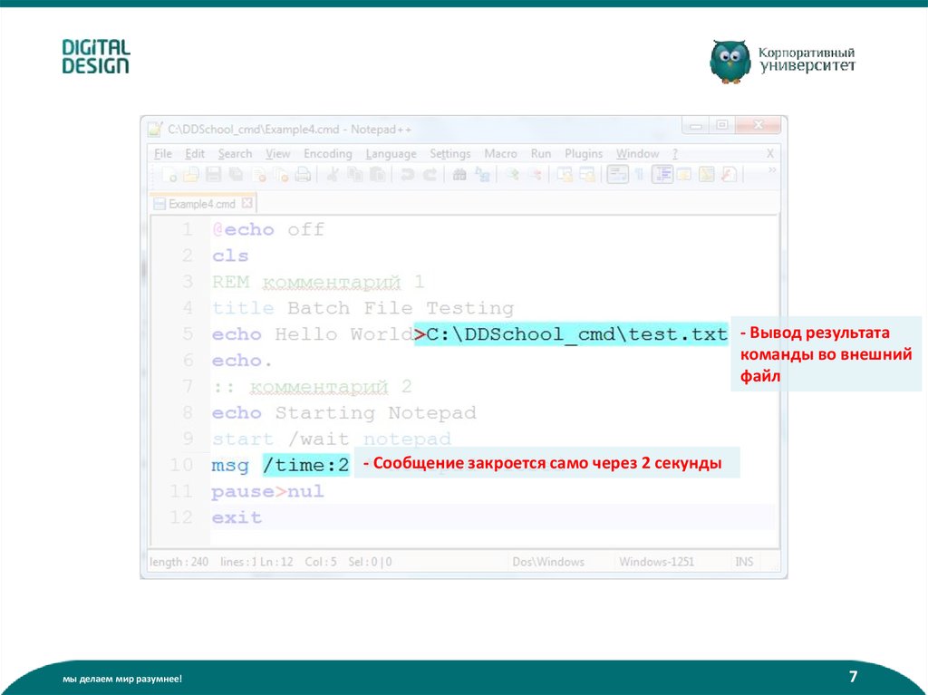Click the New file toolbar icon

pos(169,175)
